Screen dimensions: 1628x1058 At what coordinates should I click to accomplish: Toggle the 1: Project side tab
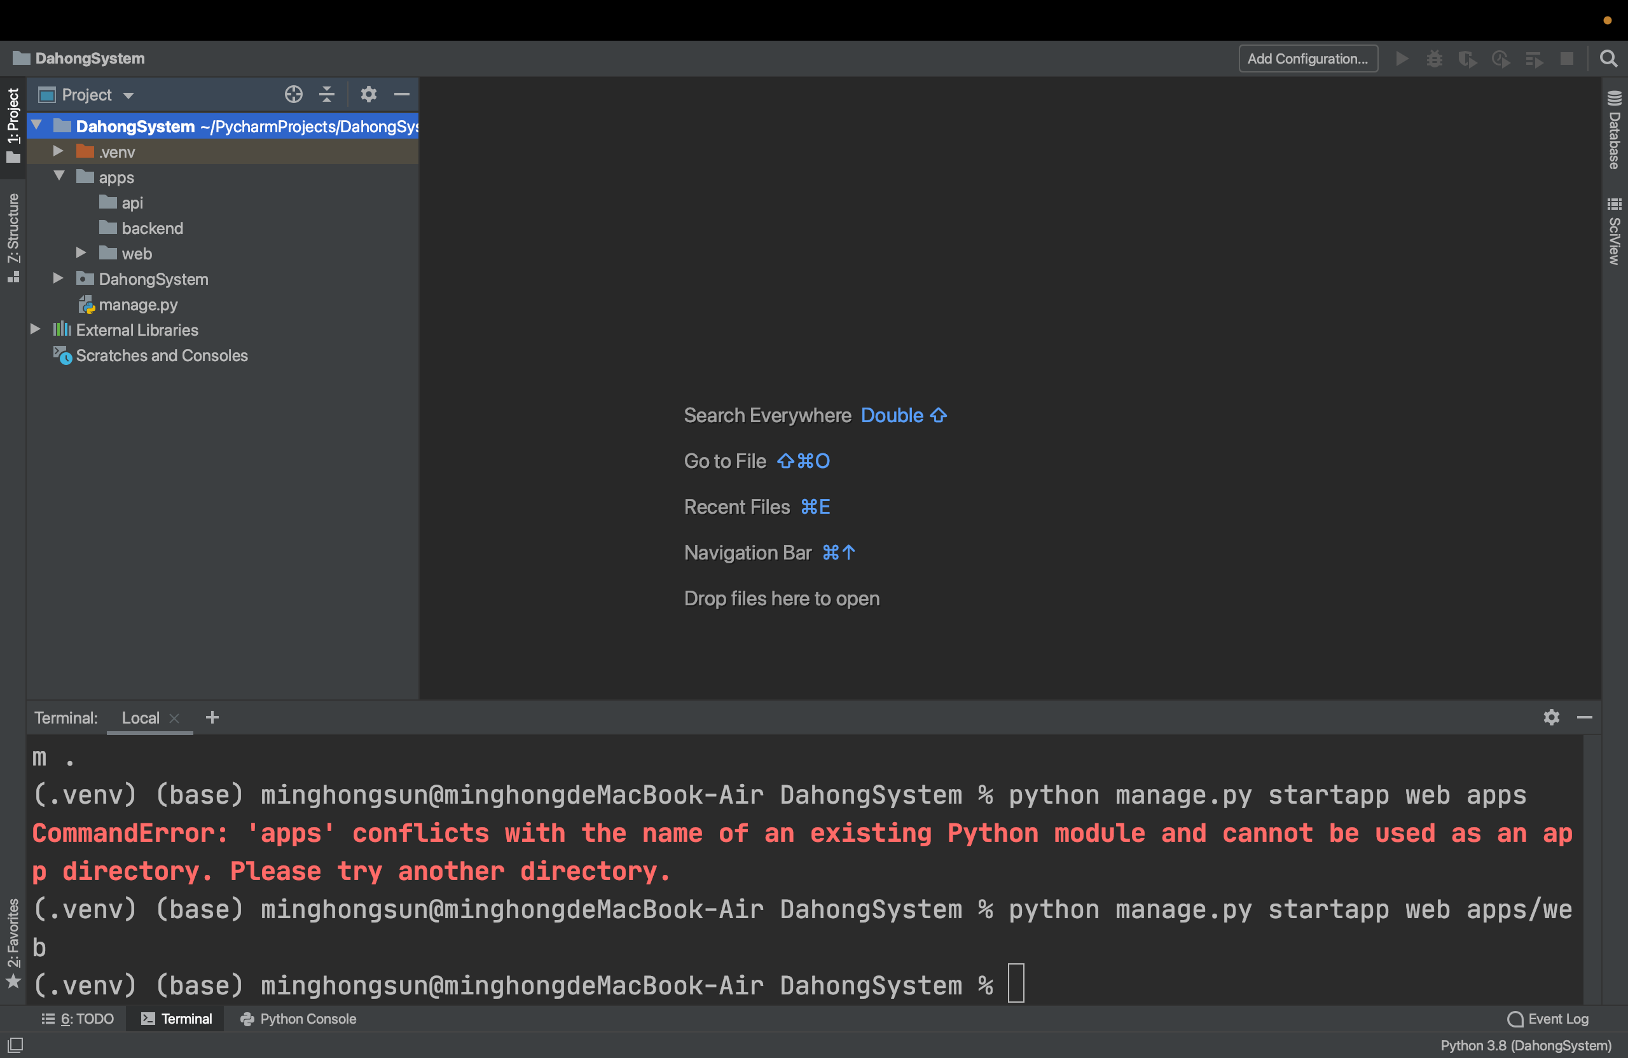click(x=13, y=126)
